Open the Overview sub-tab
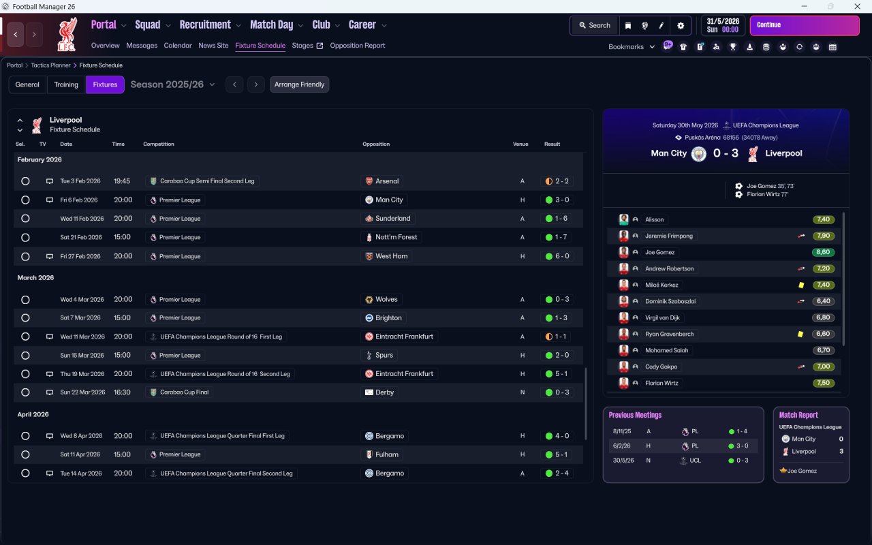The width and height of the screenshot is (872, 545). coord(106,46)
